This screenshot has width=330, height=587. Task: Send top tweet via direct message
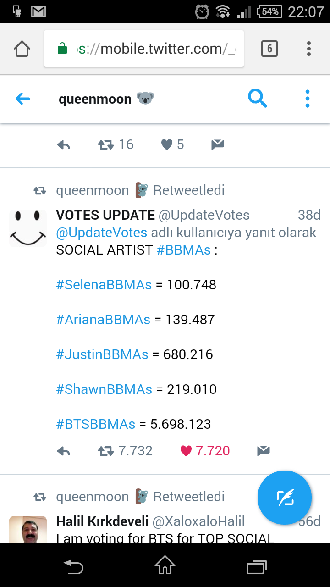click(x=217, y=145)
